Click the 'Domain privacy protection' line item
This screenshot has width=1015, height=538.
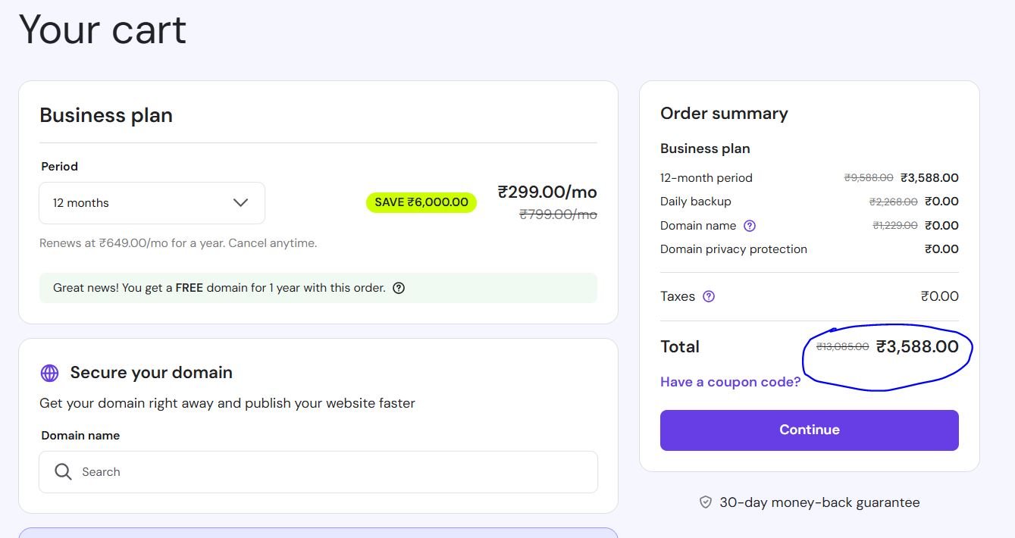[x=733, y=249]
